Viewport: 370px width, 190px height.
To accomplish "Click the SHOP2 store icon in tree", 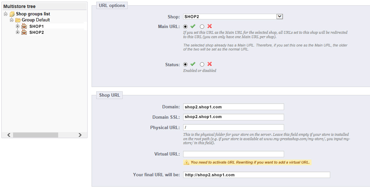I will 24,32.
